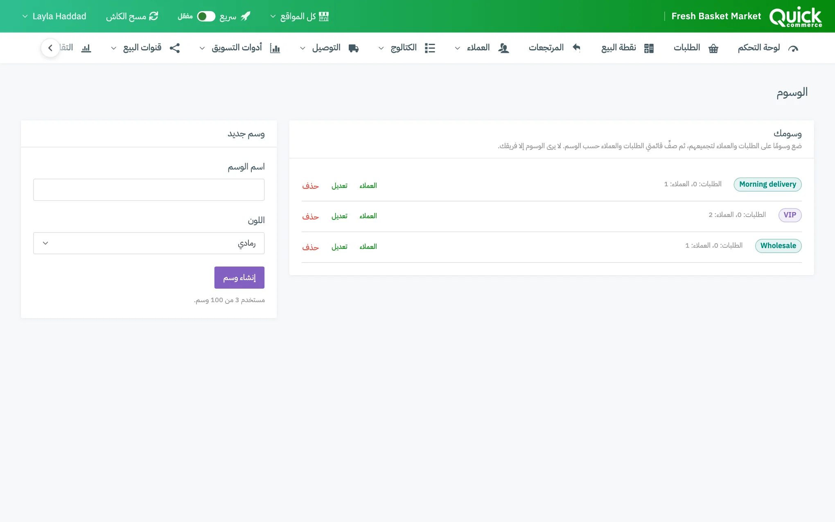Screen dimensions: 835x522
Task: Expand the أدوات التسويق menu chevron
Action: click(202, 48)
